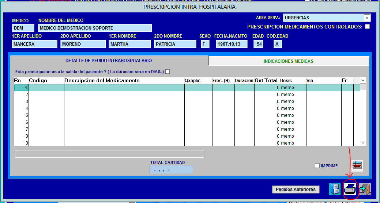The height and width of the screenshot is (203, 380).
Task: Click 2do Nombre field PATRICIA
Action: tap(175, 44)
